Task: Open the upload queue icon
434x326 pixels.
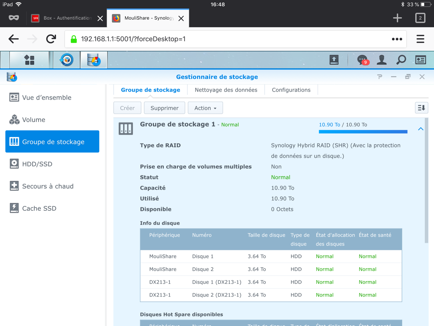Action: point(334,60)
